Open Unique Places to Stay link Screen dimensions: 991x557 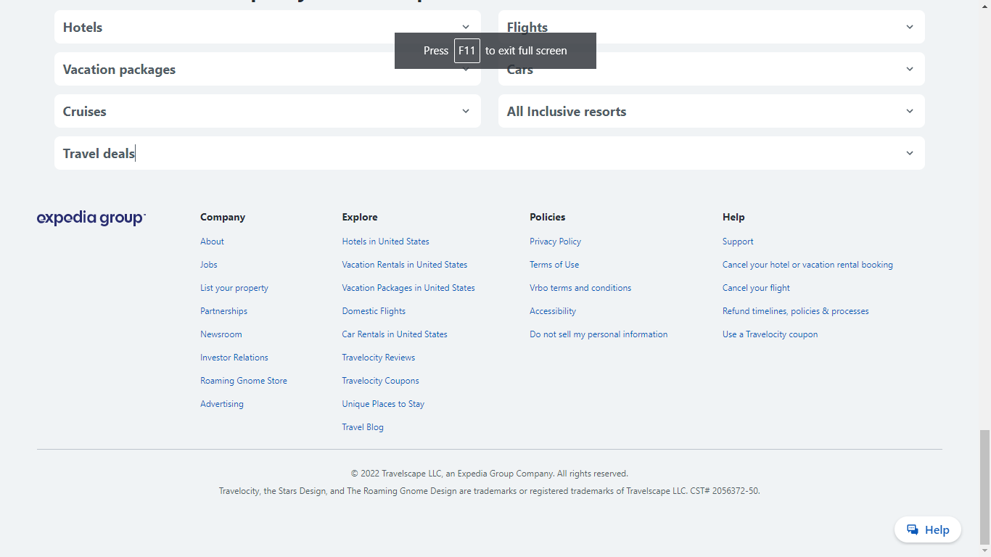coord(383,404)
